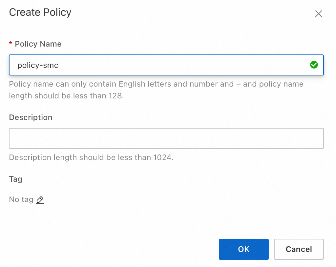This screenshot has height=267, width=336.
Task: Click the 'Tag' section label
Action: coord(15,179)
